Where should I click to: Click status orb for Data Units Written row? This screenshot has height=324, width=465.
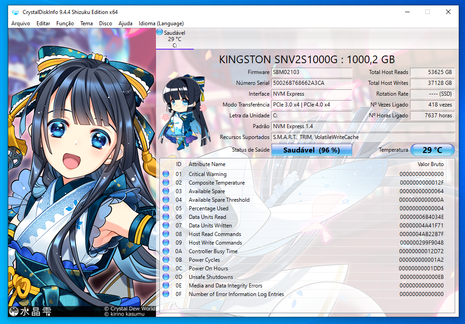click(166, 226)
